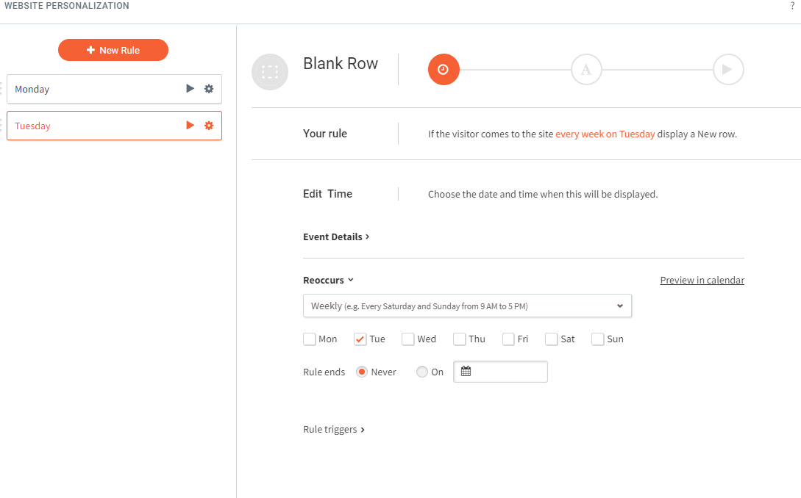This screenshot has height=498, width=801.
Task: Open the Preview in calendar link
Action: pyautogui.click(x=702, y=280)
